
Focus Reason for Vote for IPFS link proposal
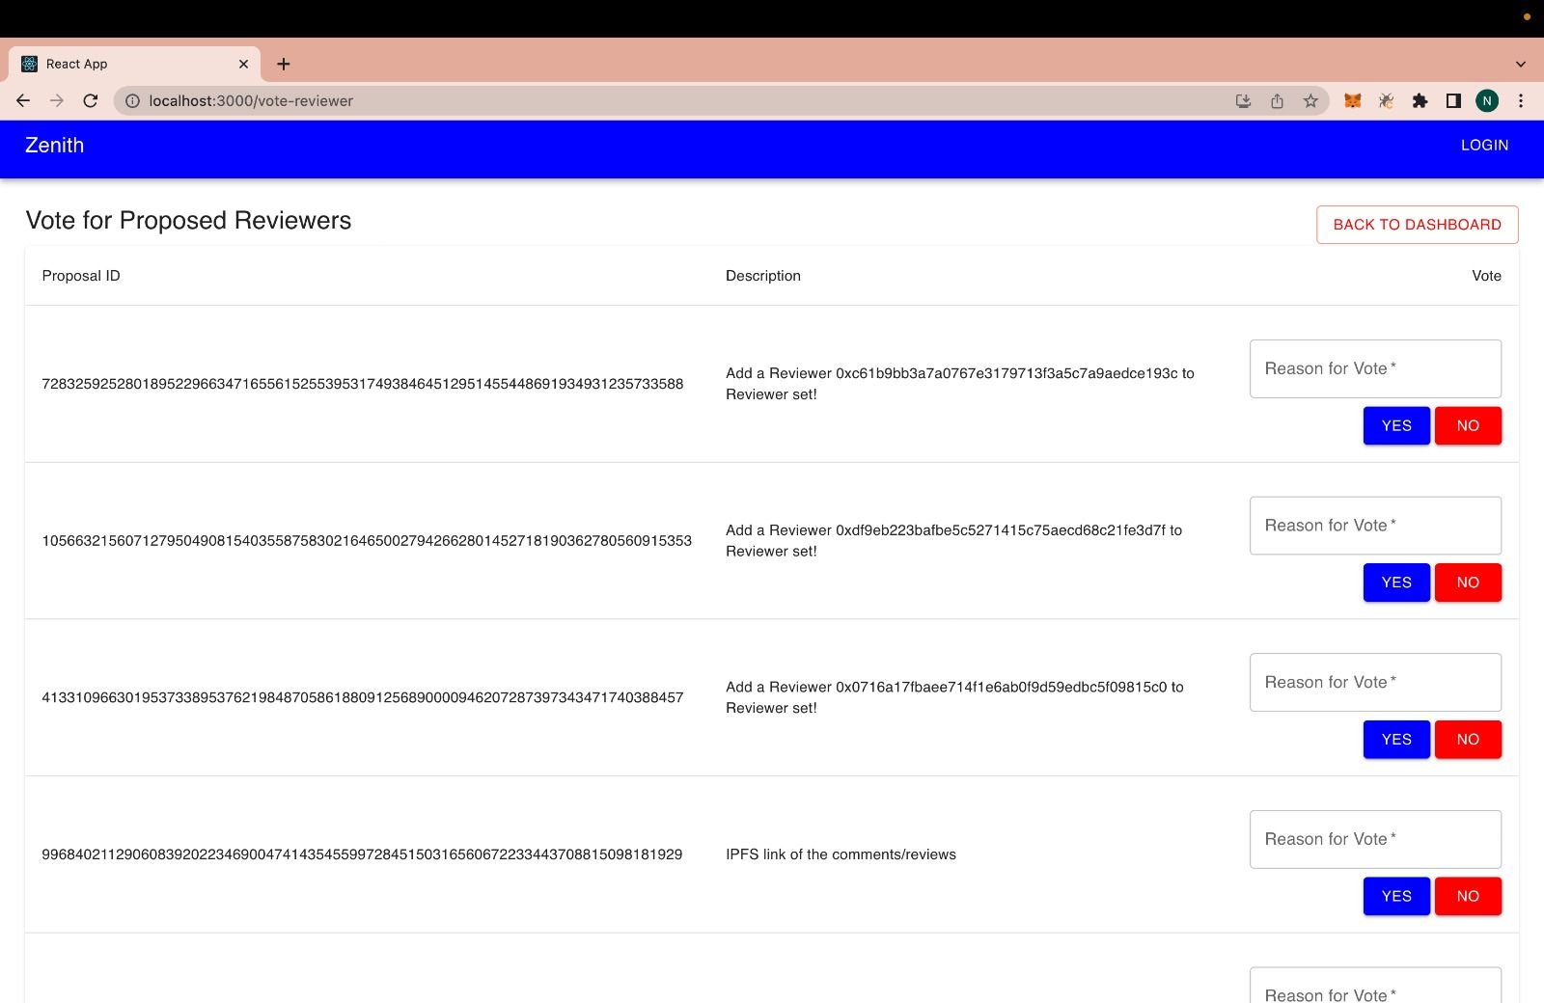point(1375,839)
